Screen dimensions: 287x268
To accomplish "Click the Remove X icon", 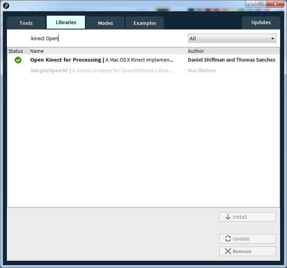I will coord(228,251).
